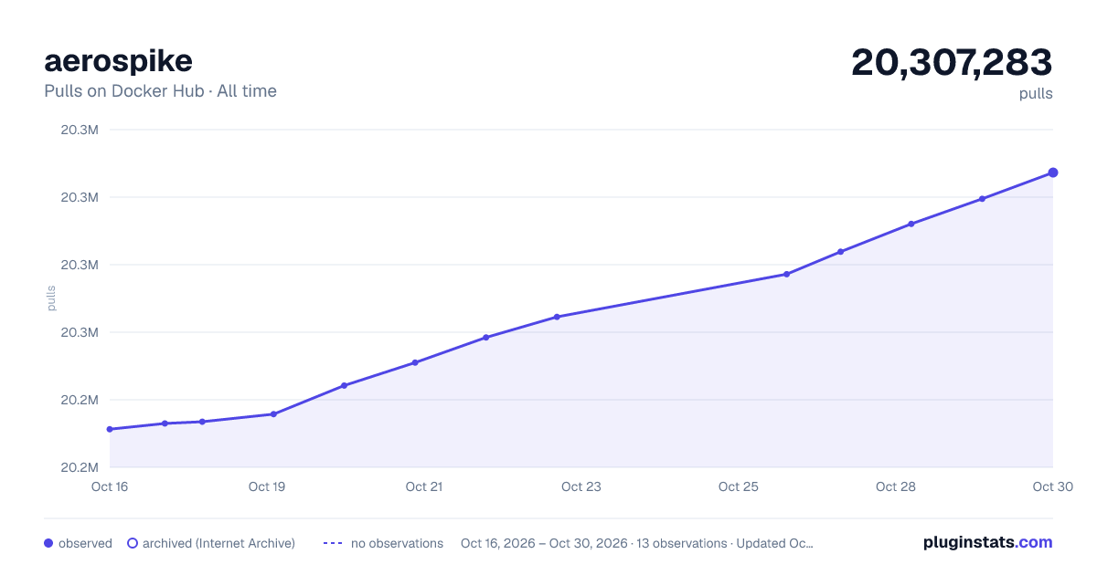Click the 20,307,283 total count
The image size is (1097, 575).
pyautogui.click(x=952, y=62)
